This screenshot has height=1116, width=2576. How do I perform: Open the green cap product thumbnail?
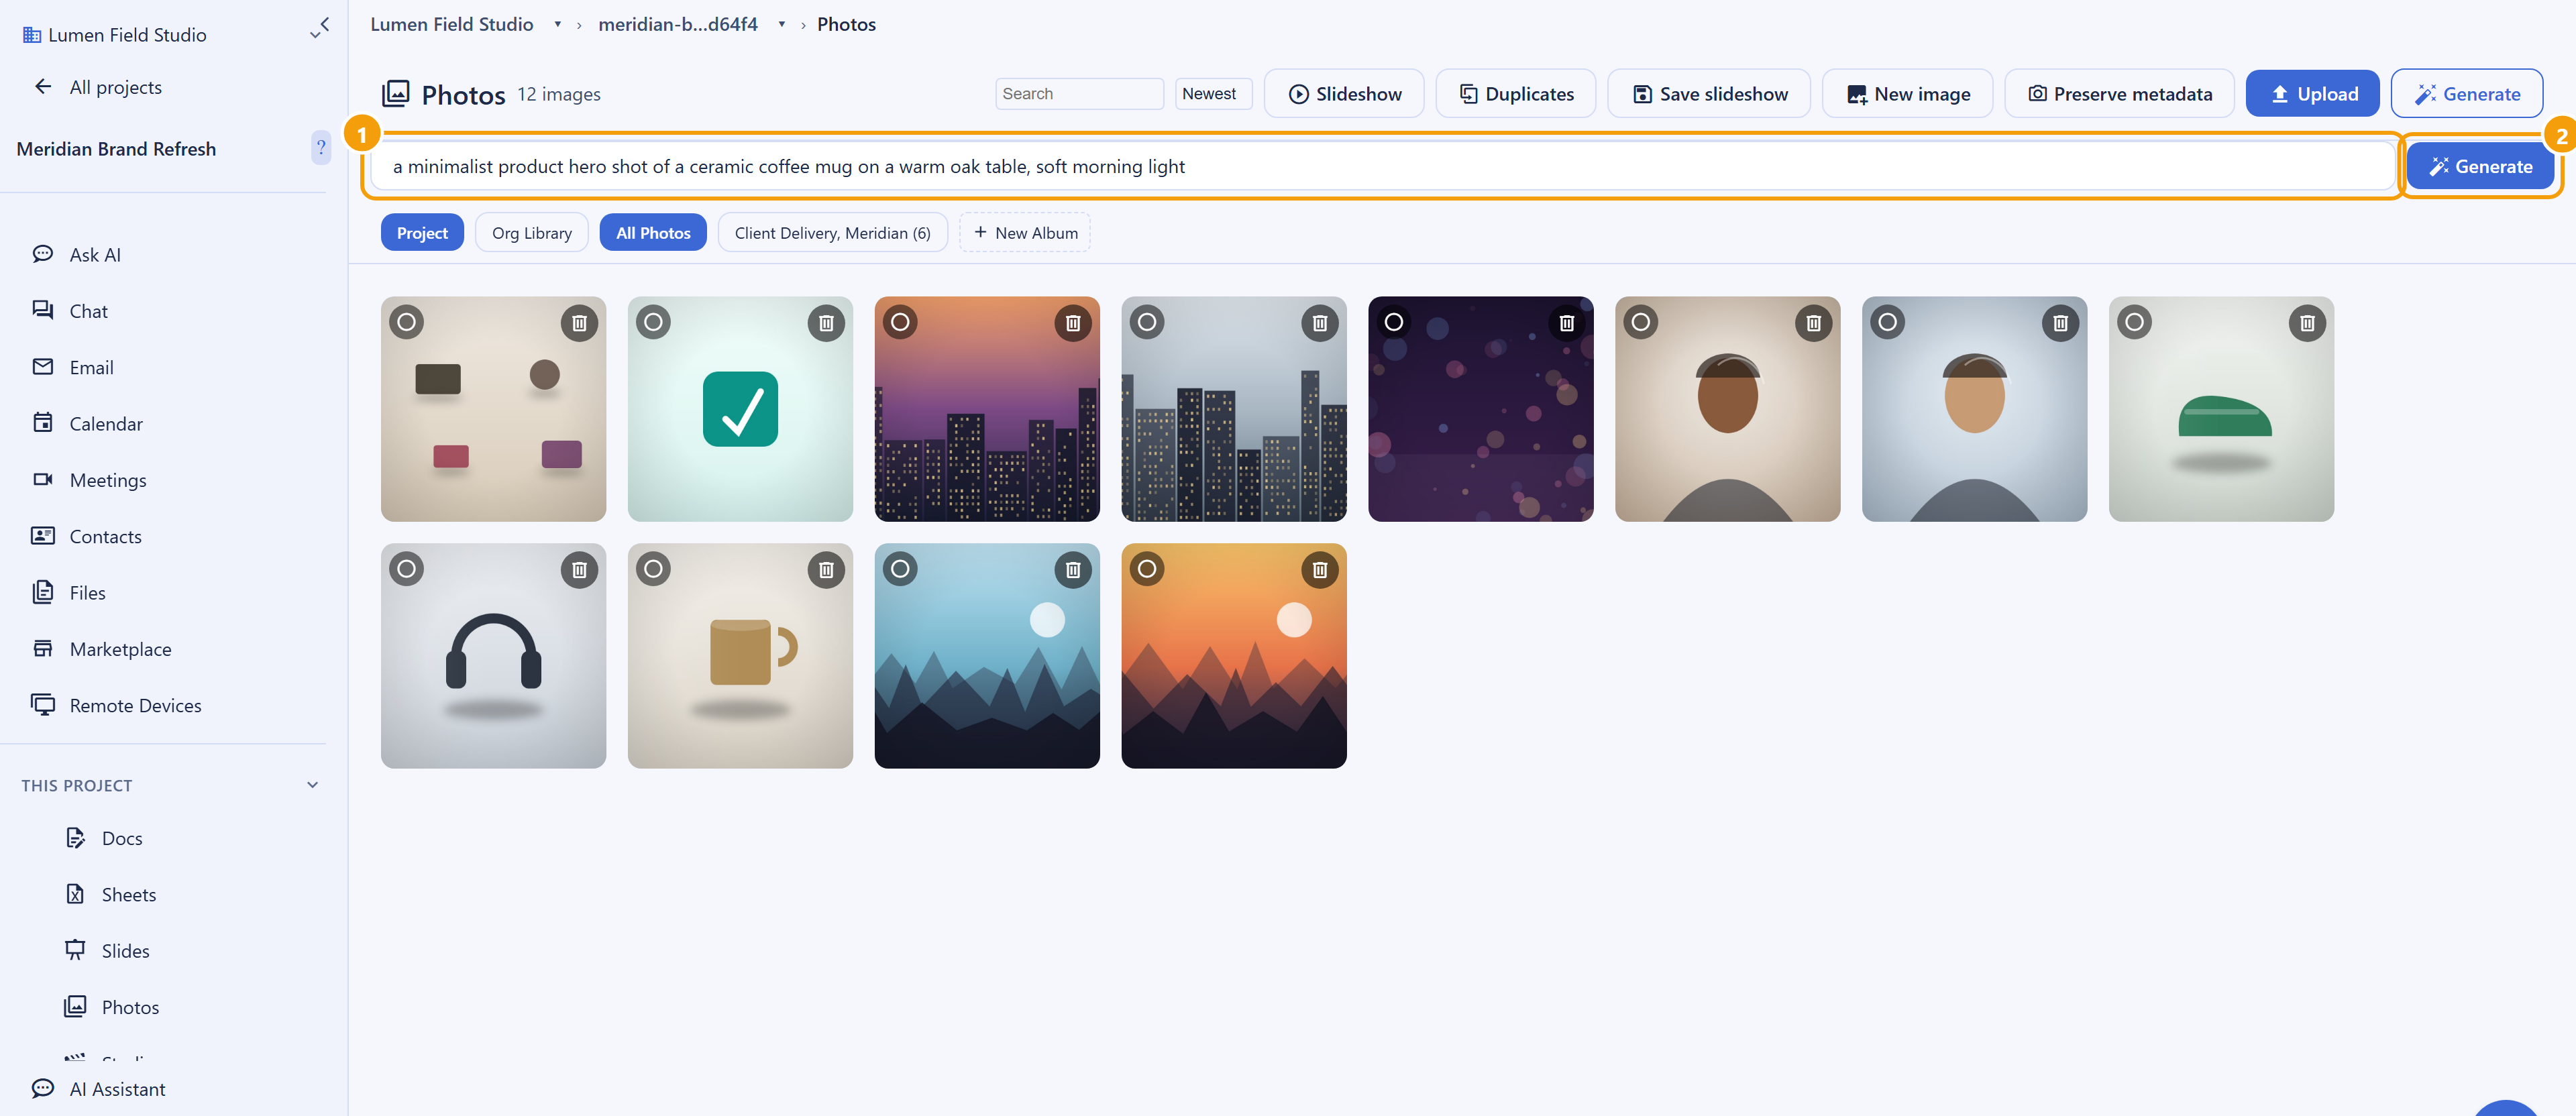click(2221, 409)
